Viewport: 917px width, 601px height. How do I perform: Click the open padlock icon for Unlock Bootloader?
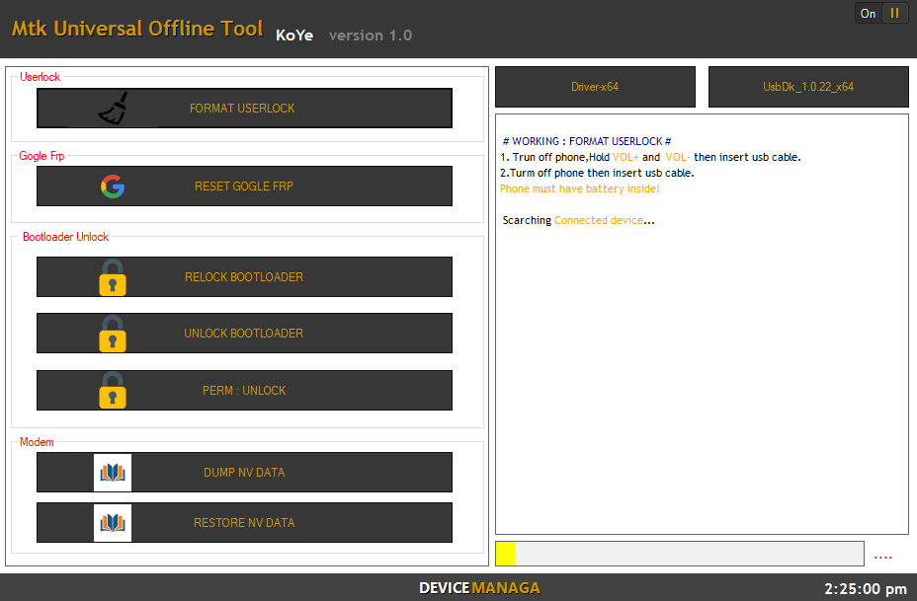[x=112, y=333]
